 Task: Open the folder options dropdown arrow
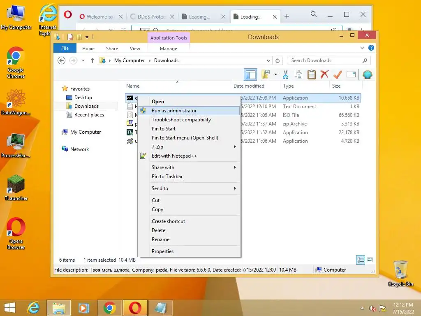(x=275, y=74)
